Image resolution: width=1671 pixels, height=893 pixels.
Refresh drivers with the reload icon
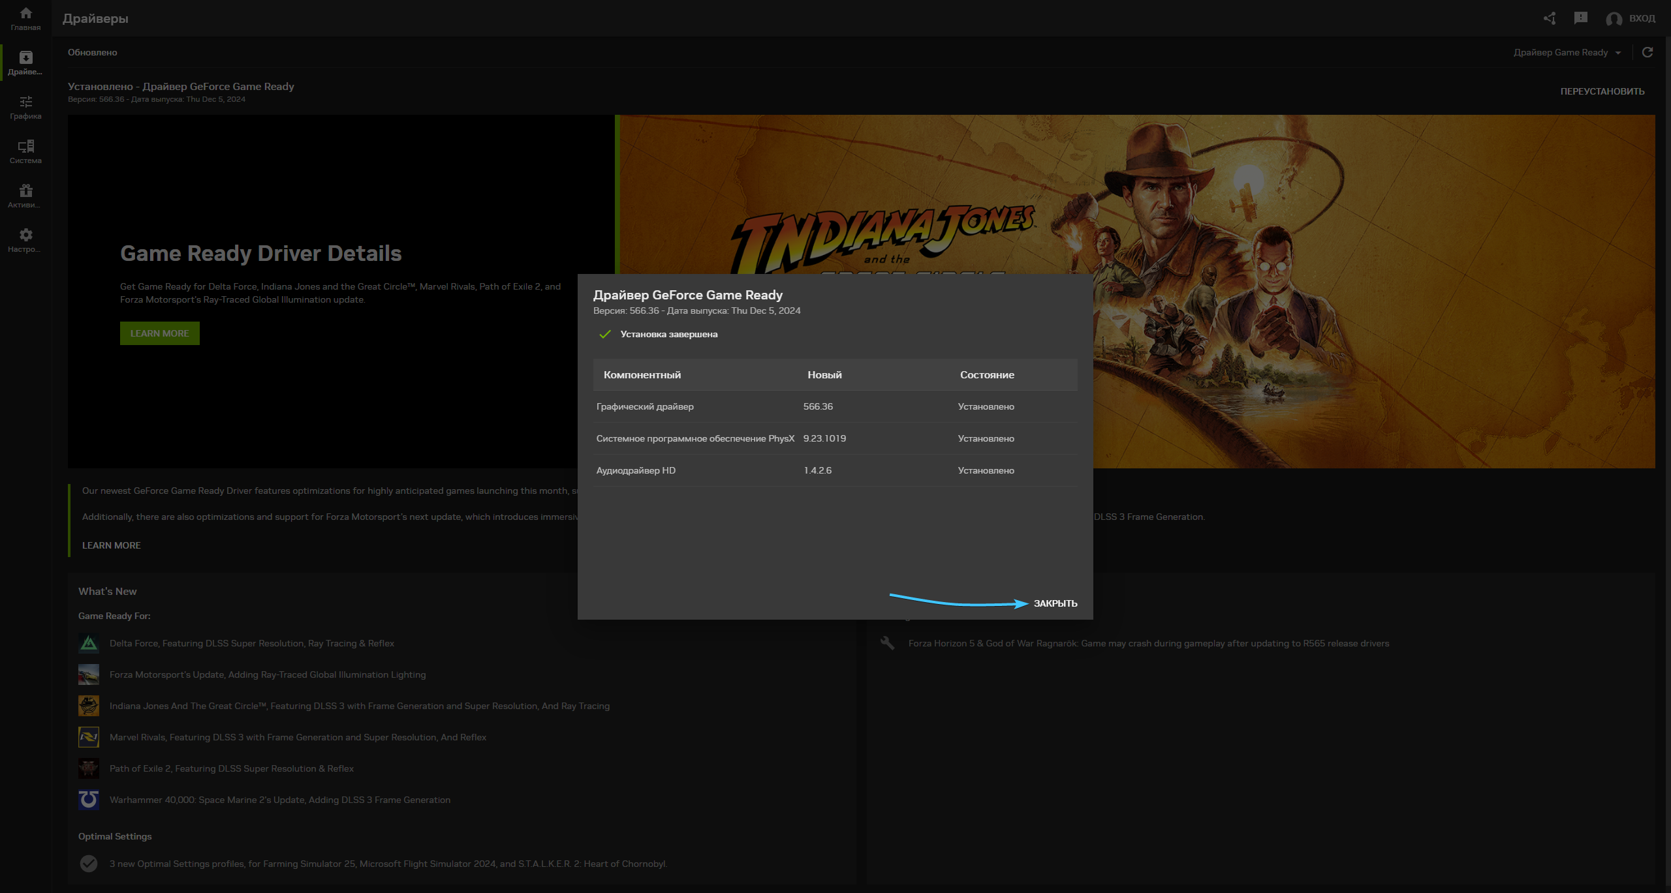(x=1648, y=52)
